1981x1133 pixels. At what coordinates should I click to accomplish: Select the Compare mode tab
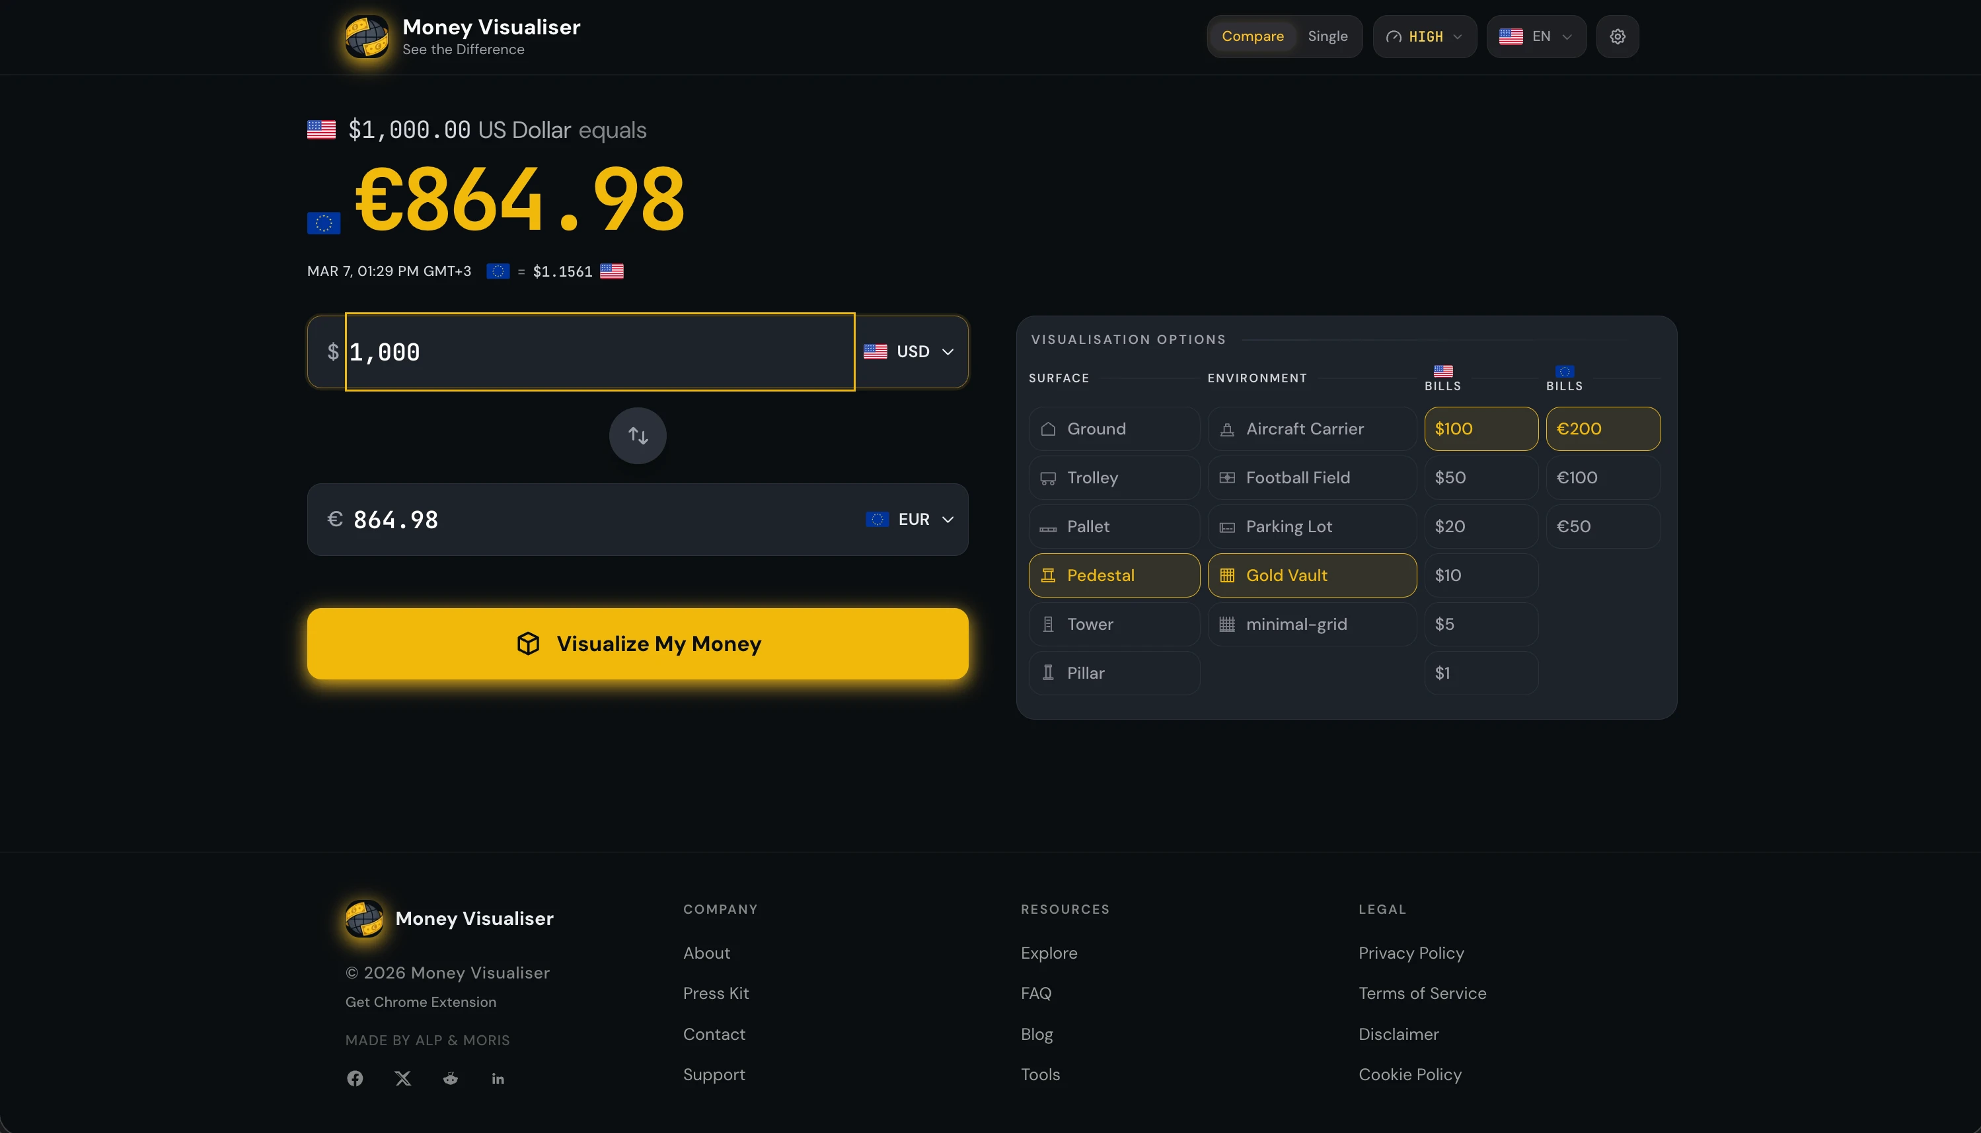(x=1252, y=36)
